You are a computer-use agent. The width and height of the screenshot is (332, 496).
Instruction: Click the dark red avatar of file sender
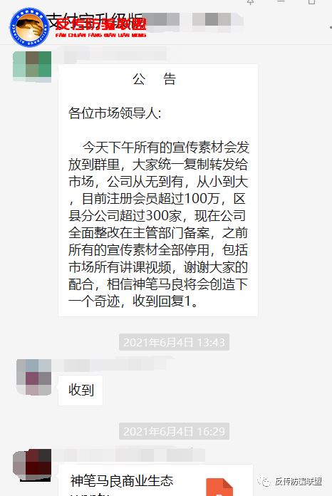pos(32,465)
